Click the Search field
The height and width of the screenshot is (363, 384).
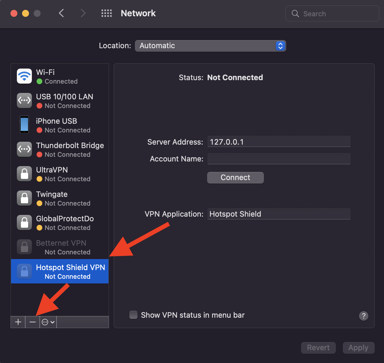click(332, 13)
